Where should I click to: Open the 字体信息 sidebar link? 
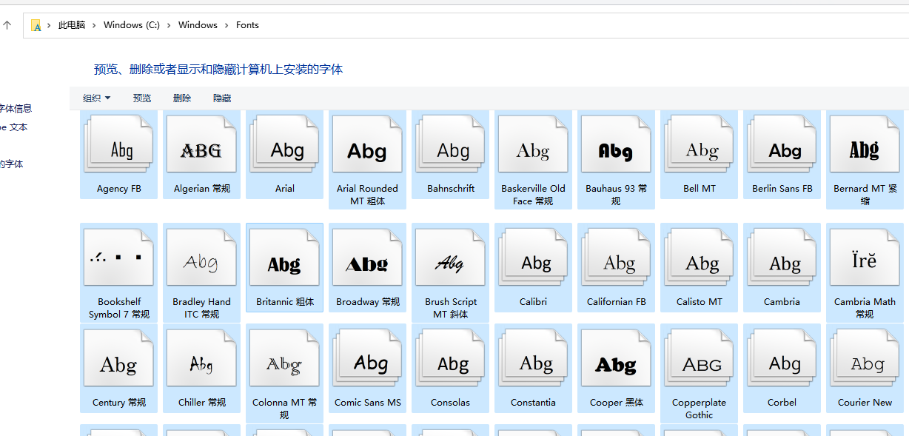coord(16,108)
